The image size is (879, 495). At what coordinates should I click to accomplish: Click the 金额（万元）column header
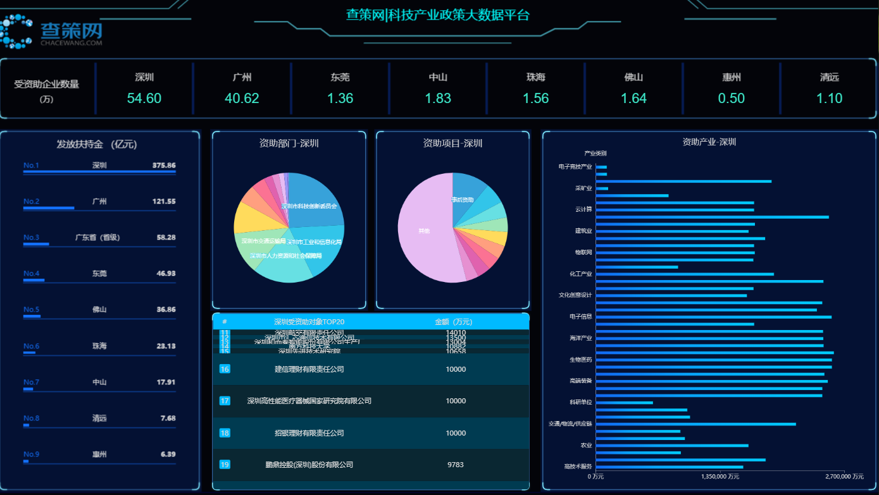coord(453,322)
